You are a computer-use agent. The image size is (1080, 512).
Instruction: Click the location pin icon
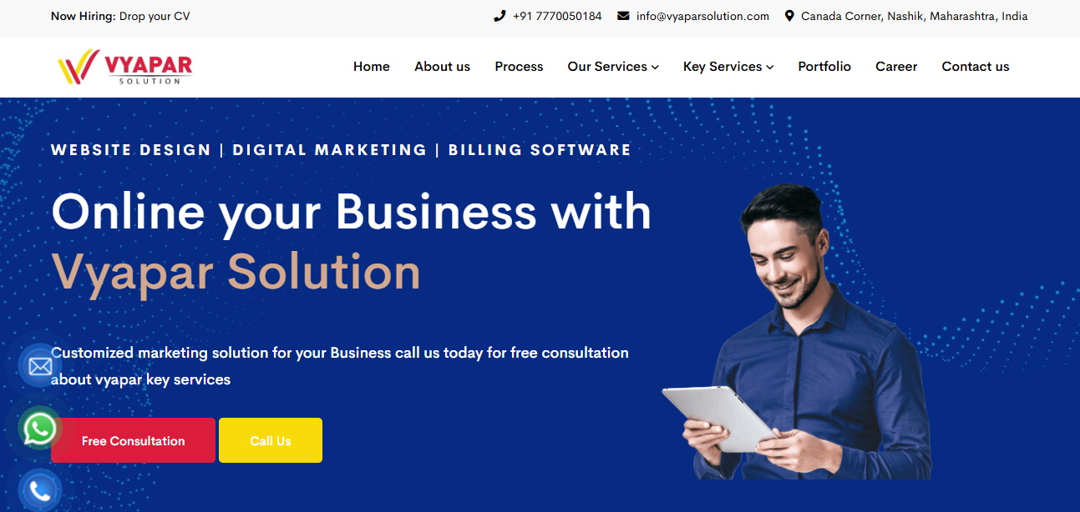click(x=789, y=16)
